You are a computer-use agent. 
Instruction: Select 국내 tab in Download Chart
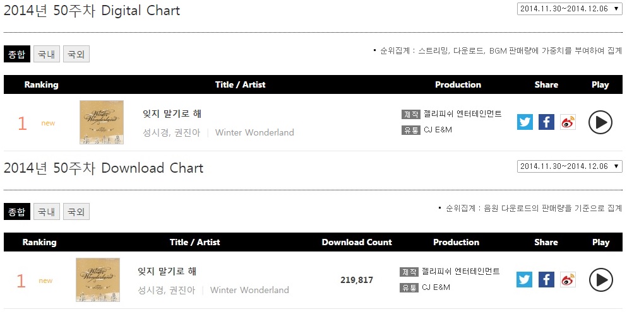click(x=46, y=211)
